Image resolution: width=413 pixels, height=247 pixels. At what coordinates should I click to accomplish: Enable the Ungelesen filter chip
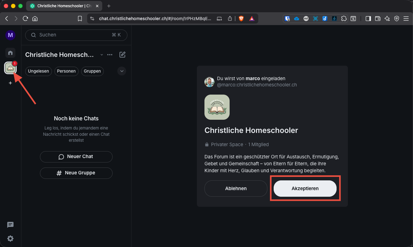click(x=38, y=71)
